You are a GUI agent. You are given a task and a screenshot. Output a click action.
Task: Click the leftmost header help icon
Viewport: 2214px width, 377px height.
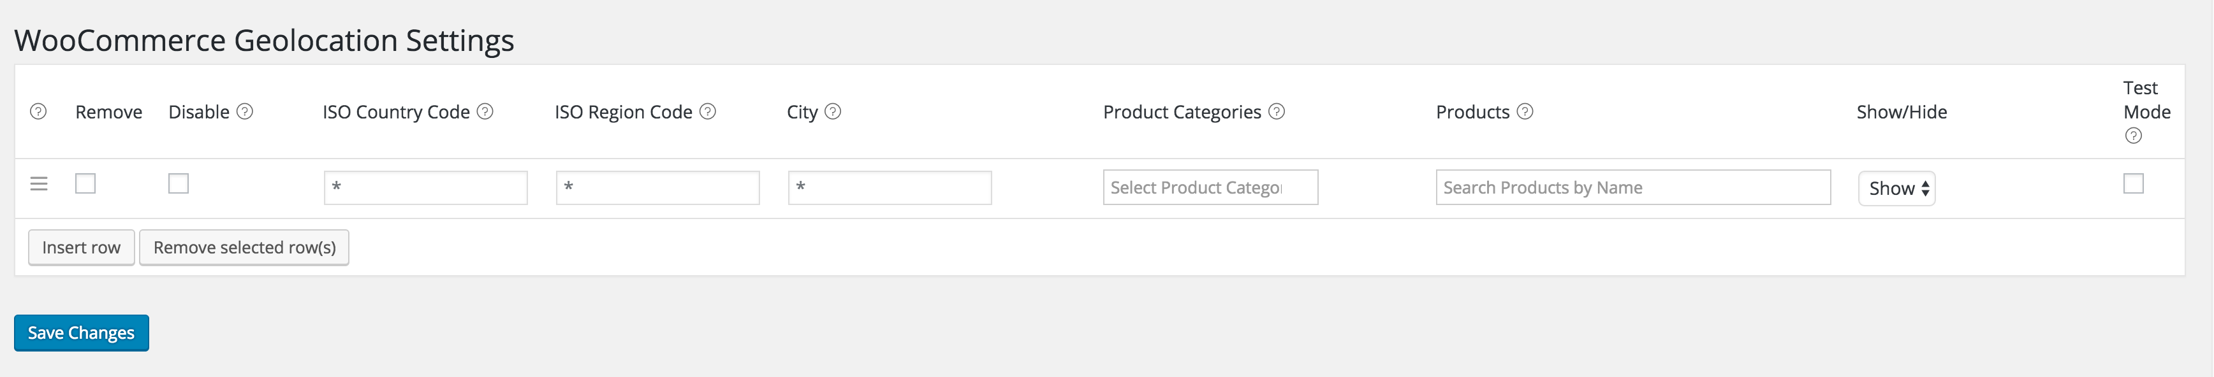pyautogui.click(x=39, y=111)
